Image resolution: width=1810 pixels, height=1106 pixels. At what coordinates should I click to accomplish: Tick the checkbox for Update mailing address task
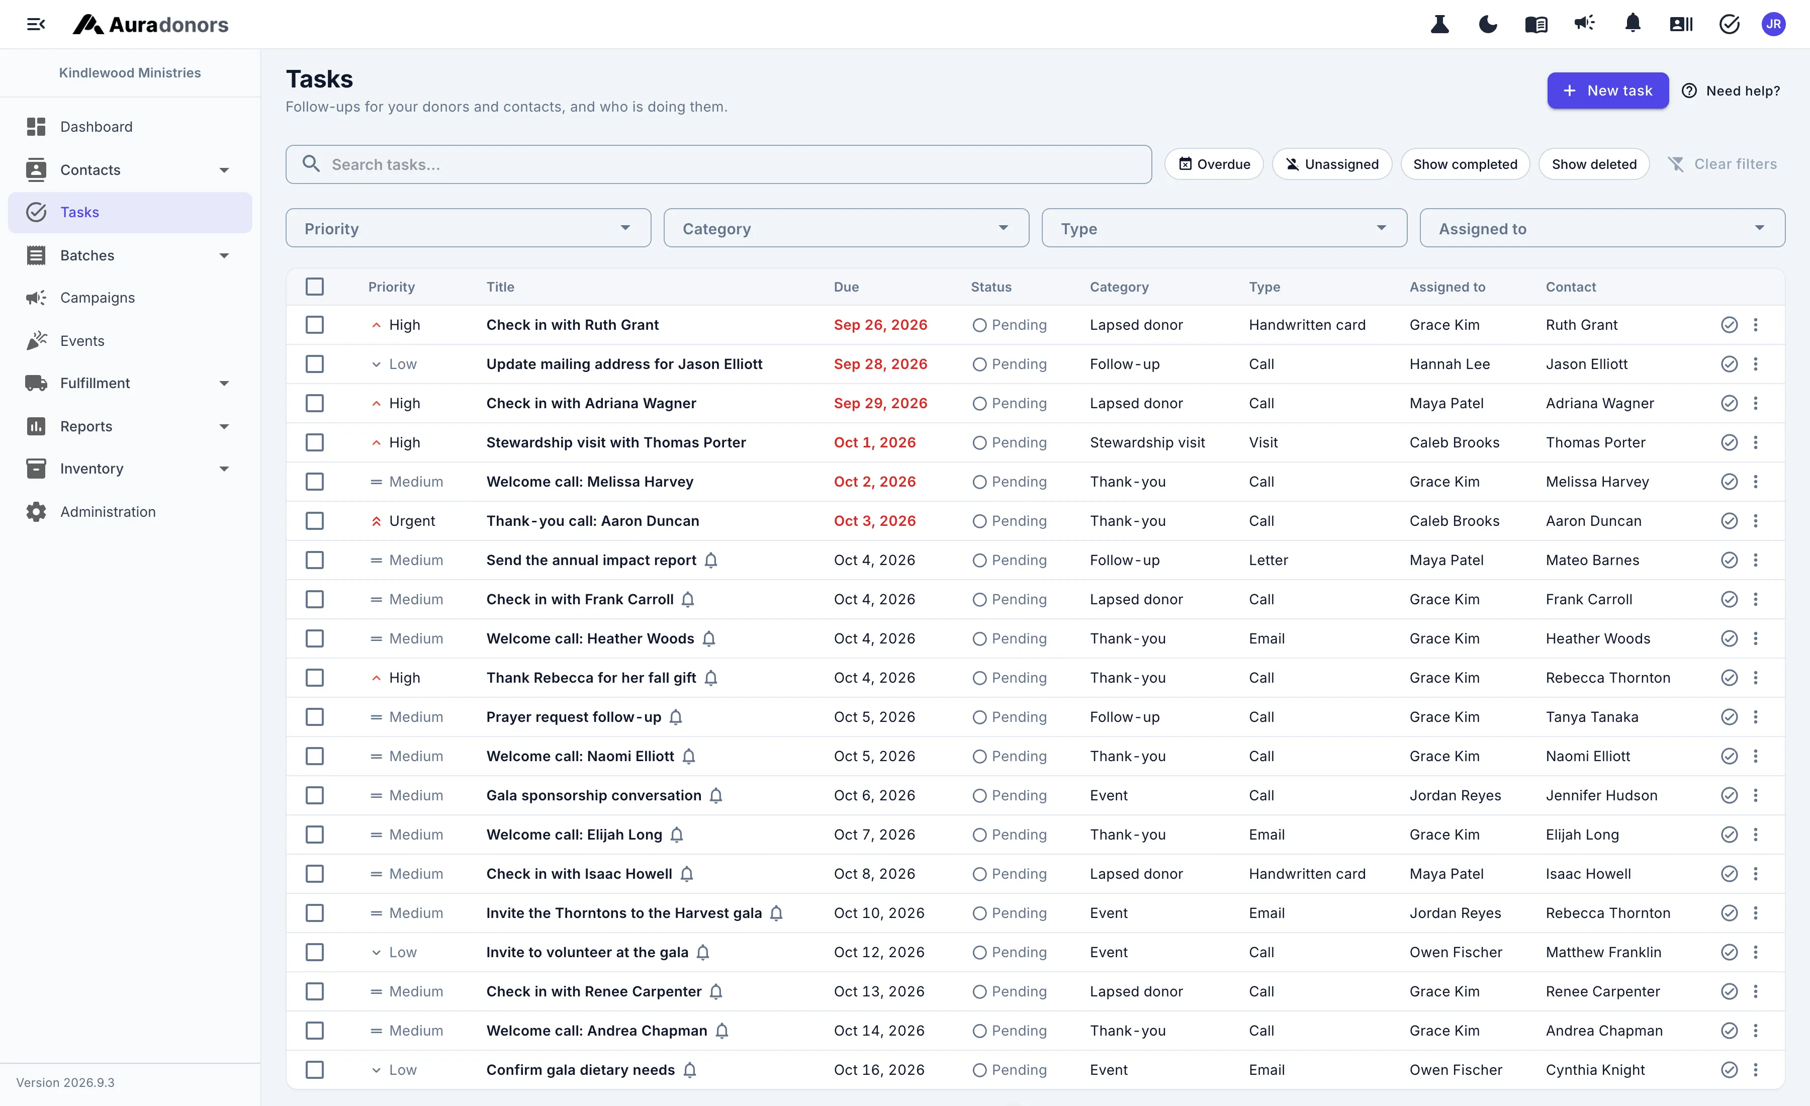tap(314, 364)
